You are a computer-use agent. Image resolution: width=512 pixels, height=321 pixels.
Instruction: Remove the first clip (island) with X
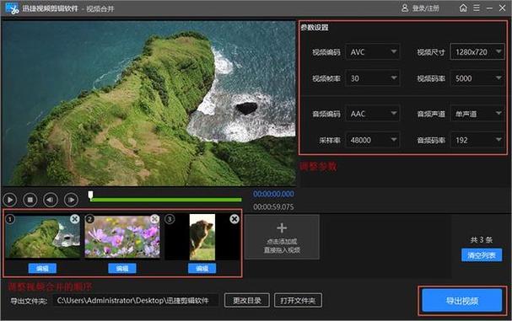[x=75, y=219]
